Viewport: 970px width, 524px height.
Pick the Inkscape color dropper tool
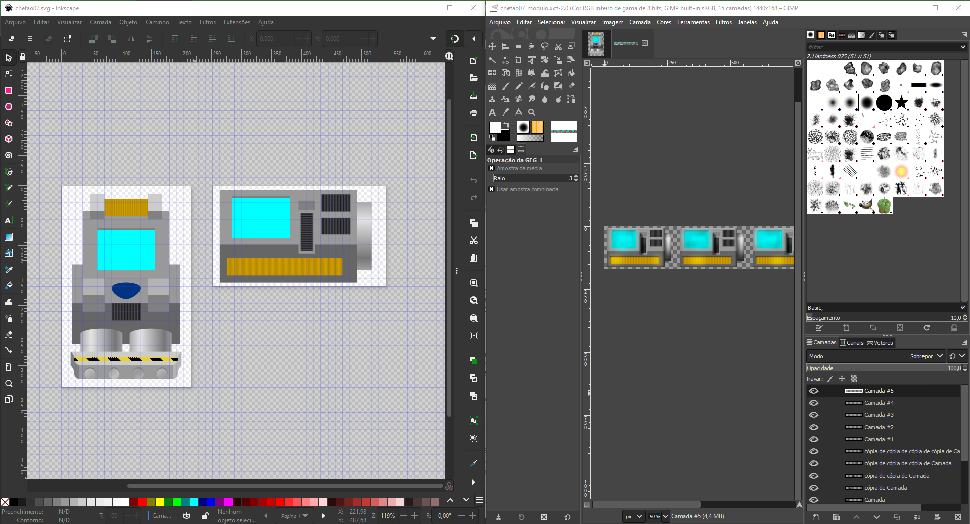(8, 269)
